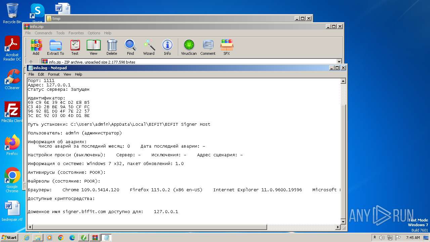Open File Explorer from the taskbar
This screenshot has height=242, width=430.
pos(38,238)
